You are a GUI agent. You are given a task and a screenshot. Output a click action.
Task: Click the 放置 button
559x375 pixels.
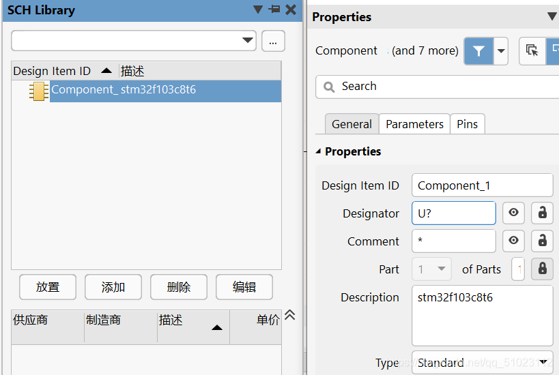tap(48, 287)
